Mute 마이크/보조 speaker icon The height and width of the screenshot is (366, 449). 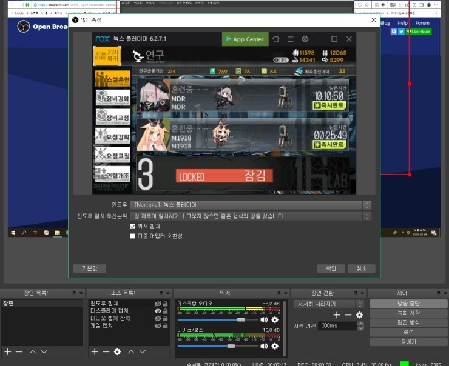pos(264,346)
